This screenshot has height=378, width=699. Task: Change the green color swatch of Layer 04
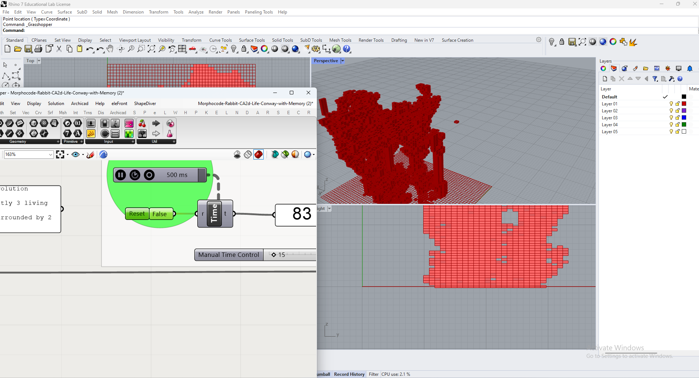click(684, 125)
